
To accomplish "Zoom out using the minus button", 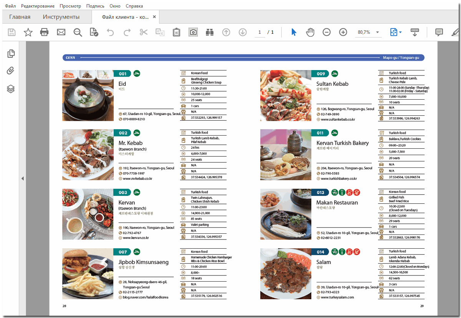I will click(x=327, y=32).
